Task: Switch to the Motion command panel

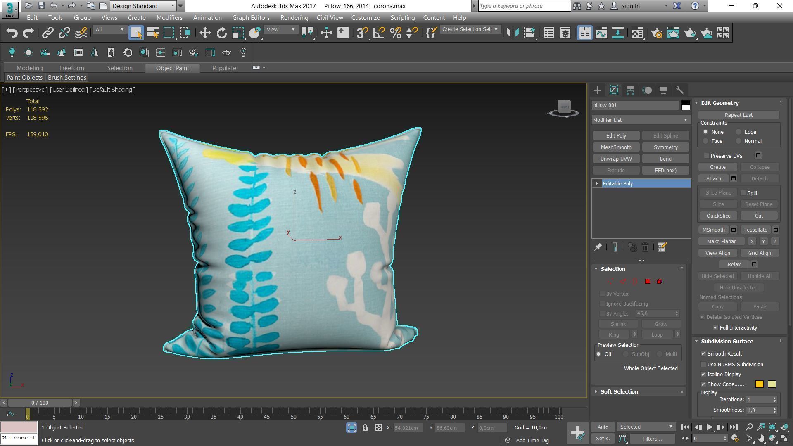Action: [647, 90]
